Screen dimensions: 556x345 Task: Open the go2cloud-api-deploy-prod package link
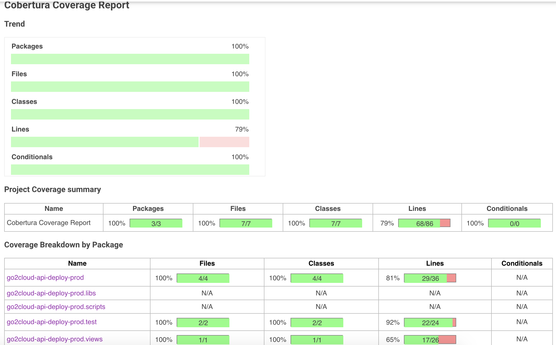pyautogui.click(x=45, y=277)
